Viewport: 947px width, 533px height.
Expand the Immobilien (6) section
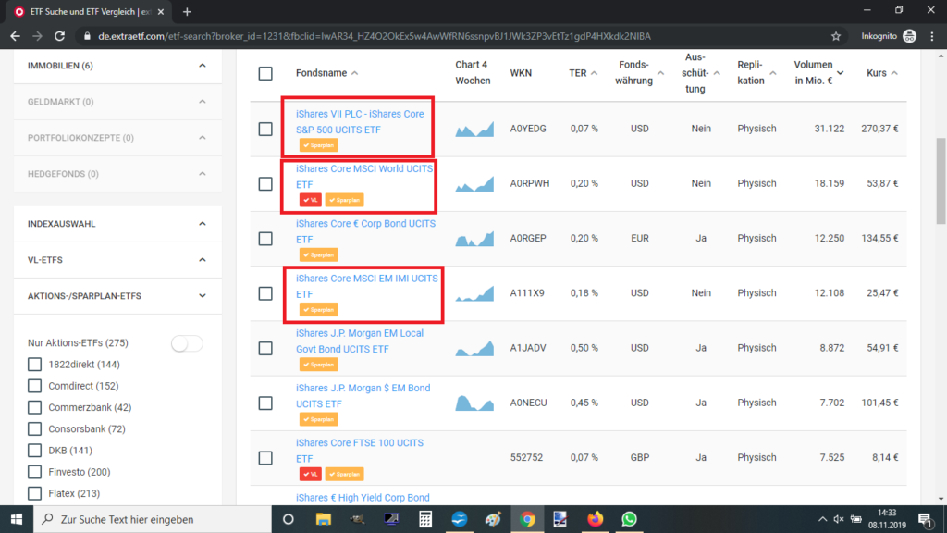coord(117,66)
